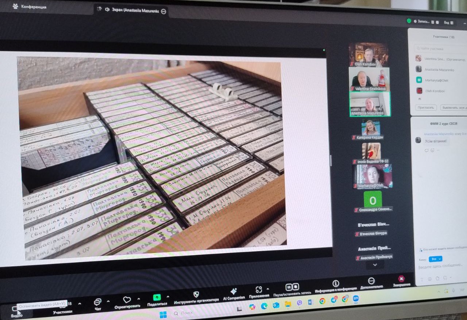The width and height of the screenshot is (467, 320).
Task: Show more participant videos with down chevron
Action: [x=374, y=265]
